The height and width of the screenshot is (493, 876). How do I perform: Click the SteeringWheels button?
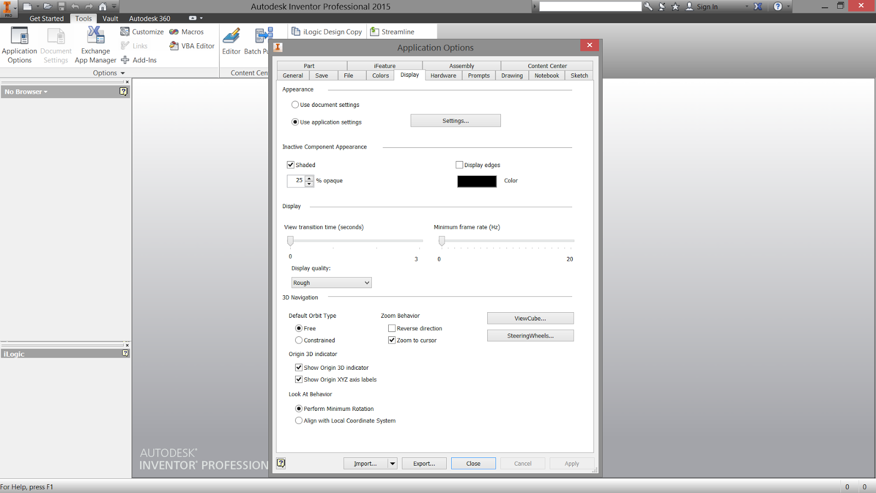tap(529, 335)
